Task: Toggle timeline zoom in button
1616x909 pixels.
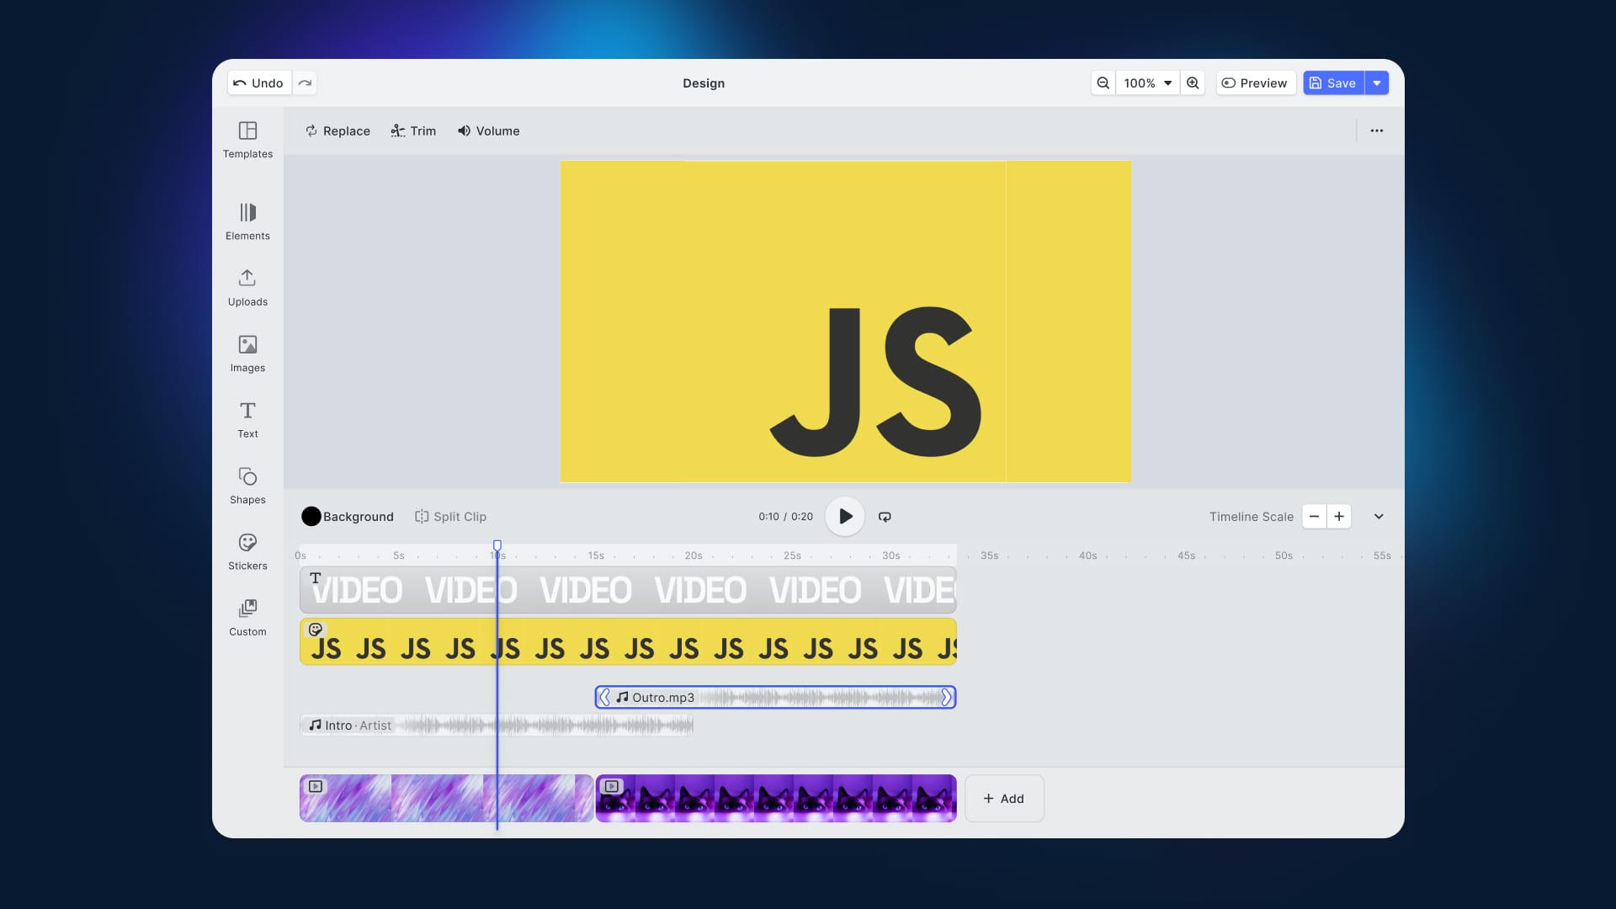Action: pyautogui.click(x=1340, y=516)
